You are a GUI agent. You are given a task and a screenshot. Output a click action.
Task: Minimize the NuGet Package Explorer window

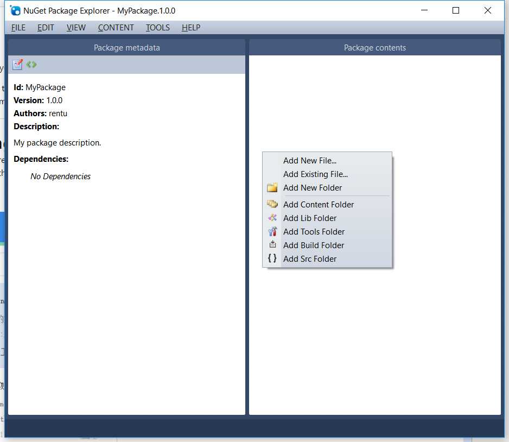click(x=424, y=10)
